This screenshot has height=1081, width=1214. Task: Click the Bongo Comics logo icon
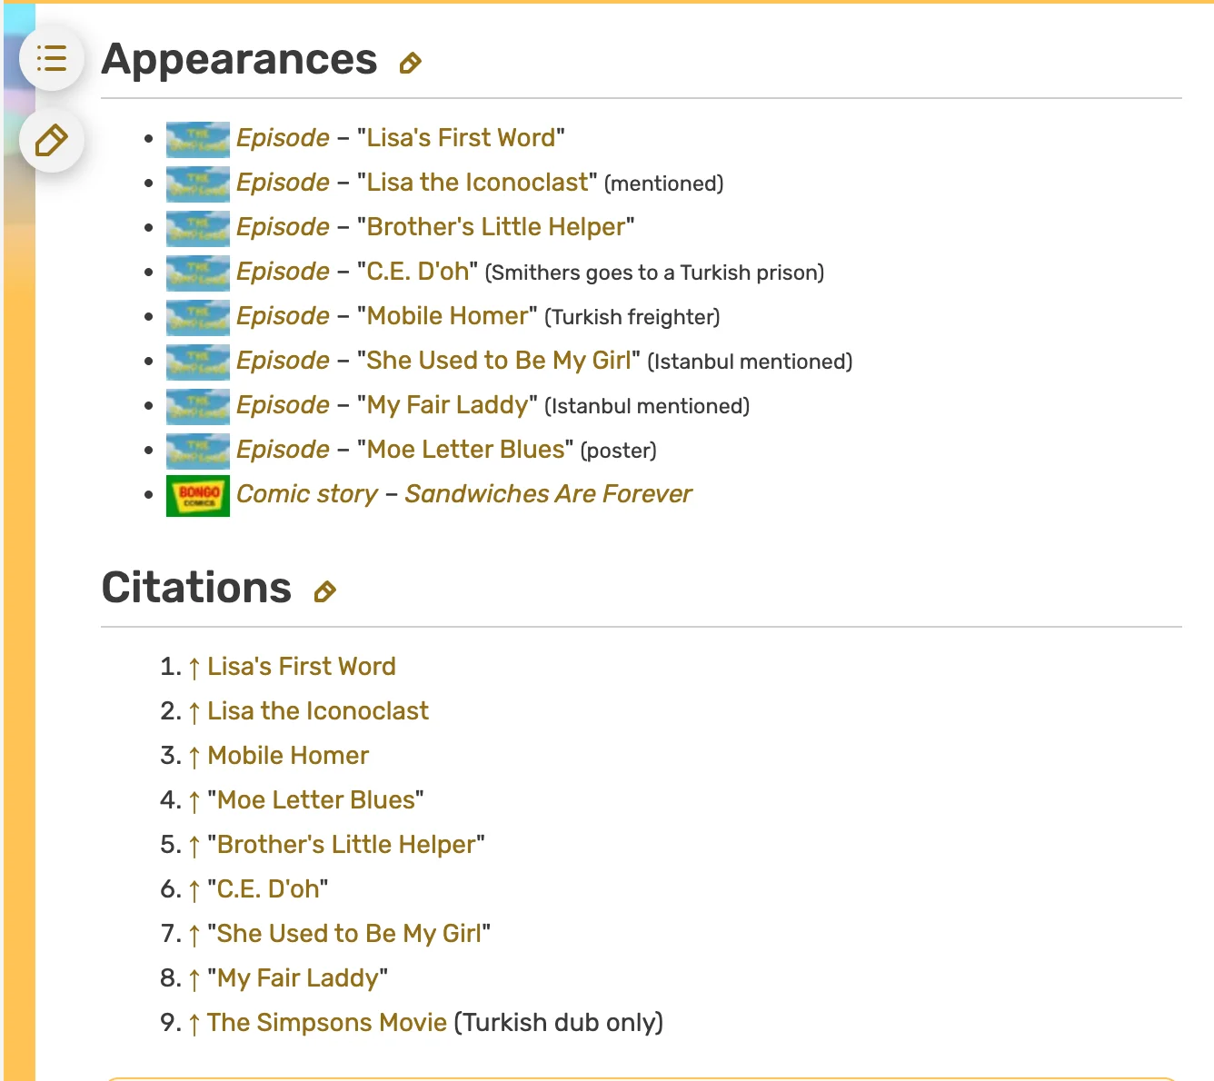tap(197, 495)
